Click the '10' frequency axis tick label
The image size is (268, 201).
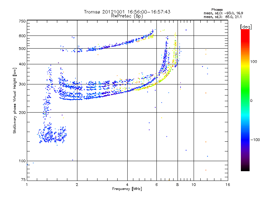[x=194, y=185]
